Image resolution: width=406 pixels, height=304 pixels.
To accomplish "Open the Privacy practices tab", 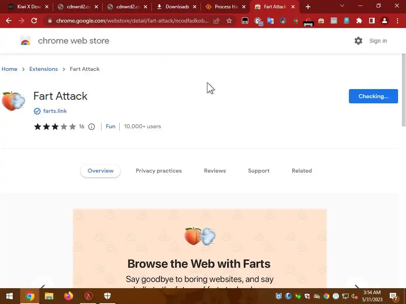I will pos(159,171).
